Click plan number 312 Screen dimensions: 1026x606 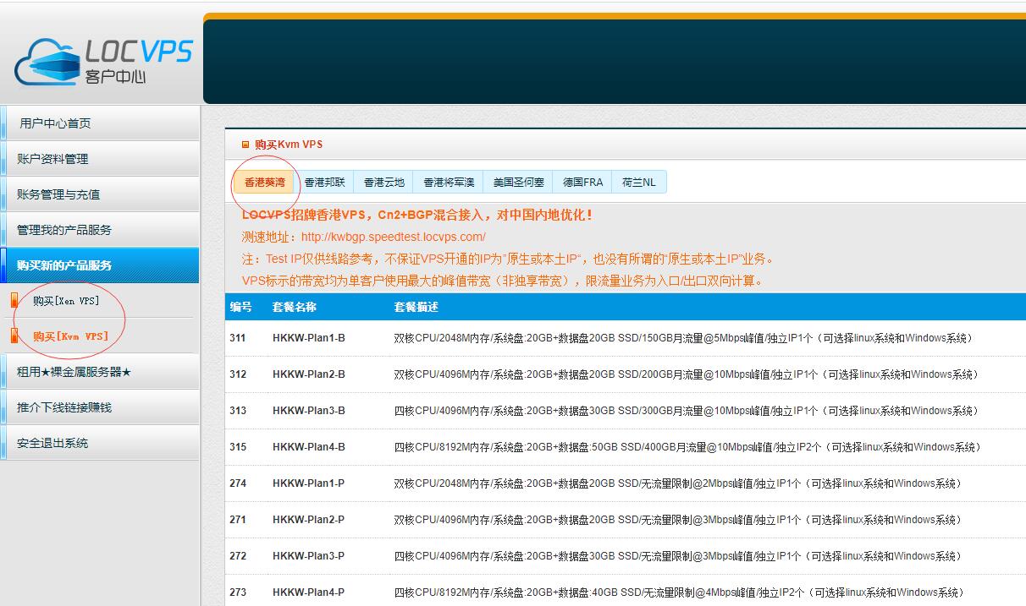click(x=238, y=374)
